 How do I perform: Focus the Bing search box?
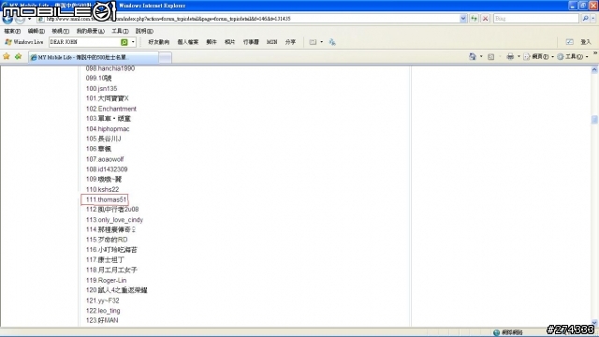pyautogui.click(x=536, y=19)
